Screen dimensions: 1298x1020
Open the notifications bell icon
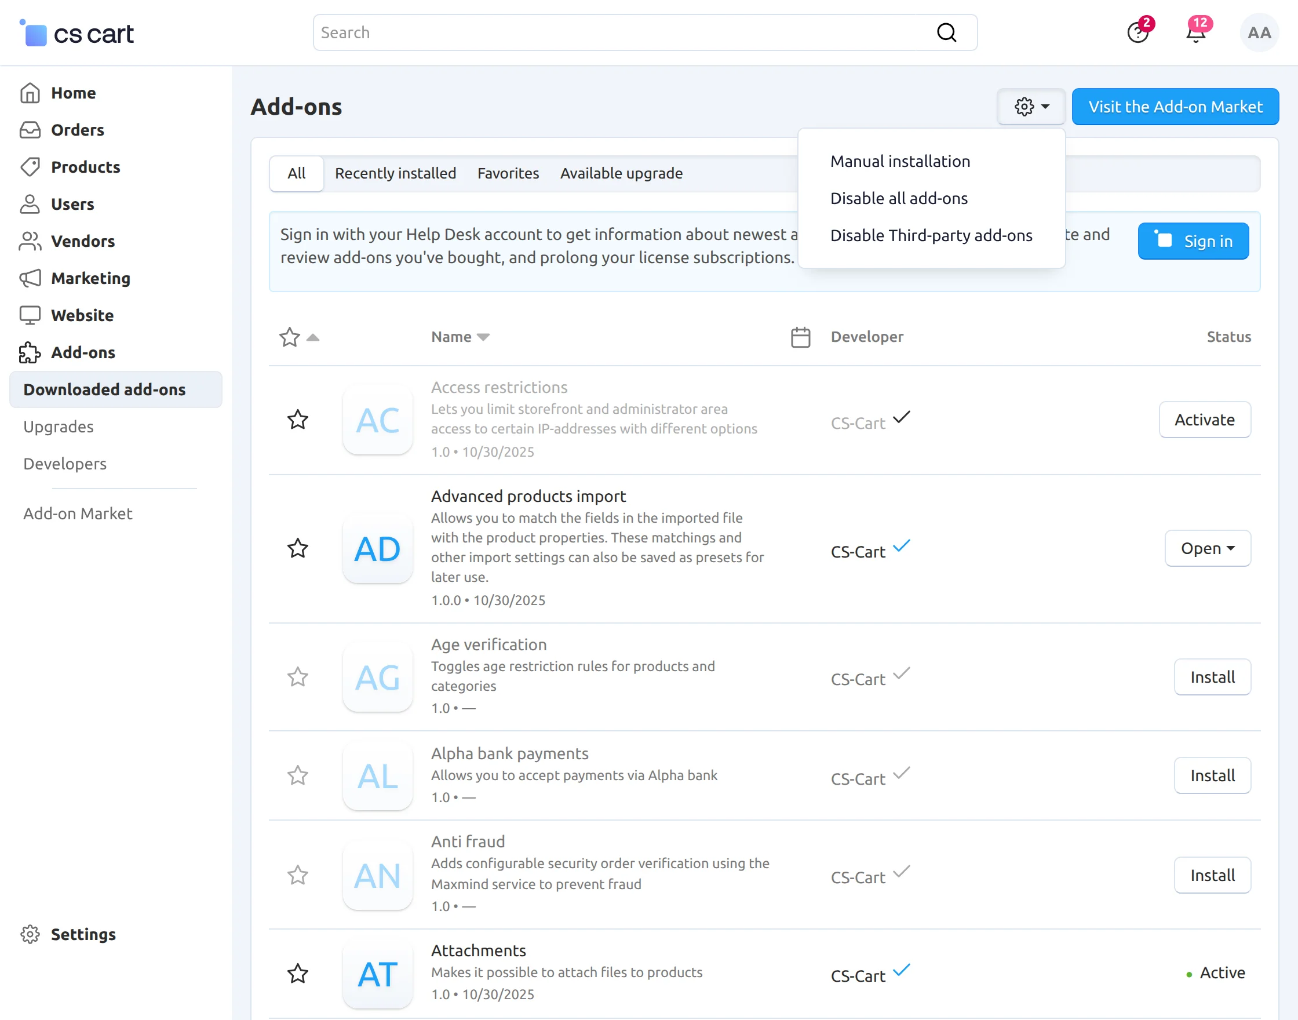[x=1196, y=33]
